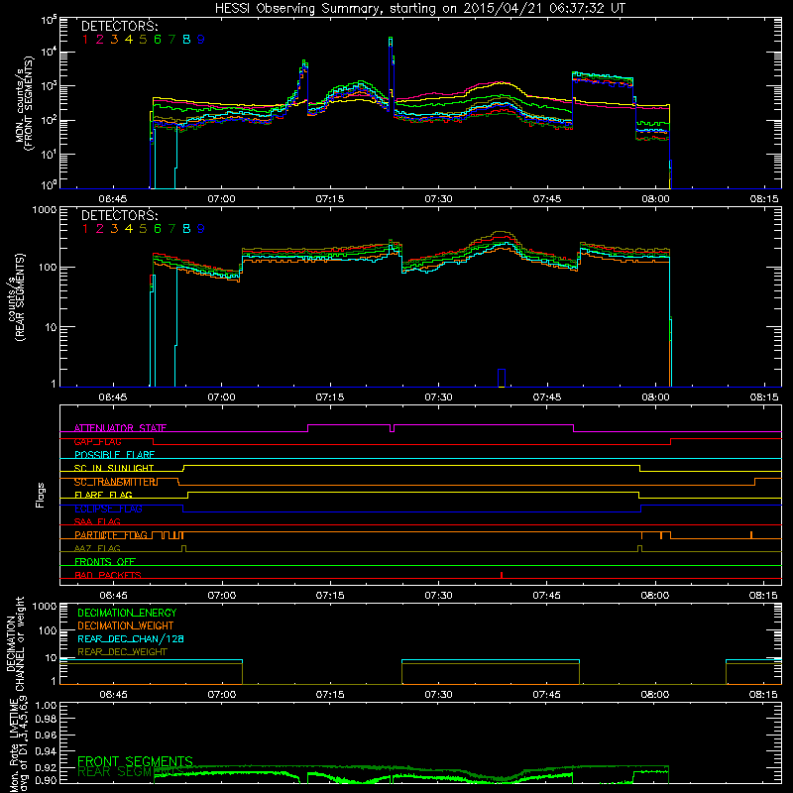Click the blue detector 9 pulse in rear plot
This screenshot has width=793, height=793.
[502, 378]
